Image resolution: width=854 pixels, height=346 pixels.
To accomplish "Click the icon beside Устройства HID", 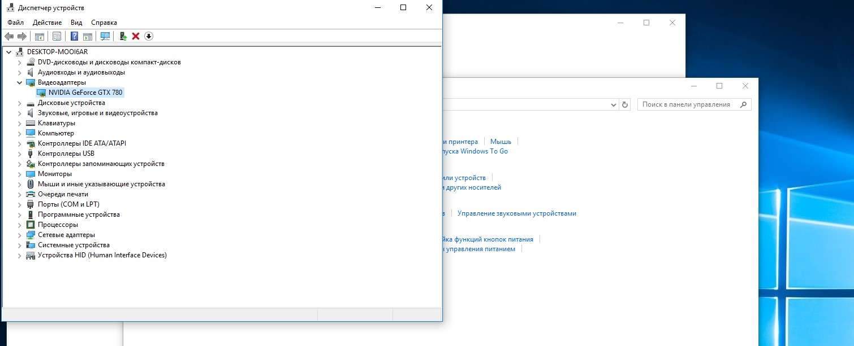I will 31,255.
